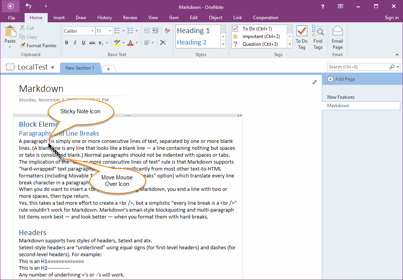Image resolution: width=403 pixels, height=280 pixels.
Task: Toggle bold formatting
Action: tap(67, 43)
